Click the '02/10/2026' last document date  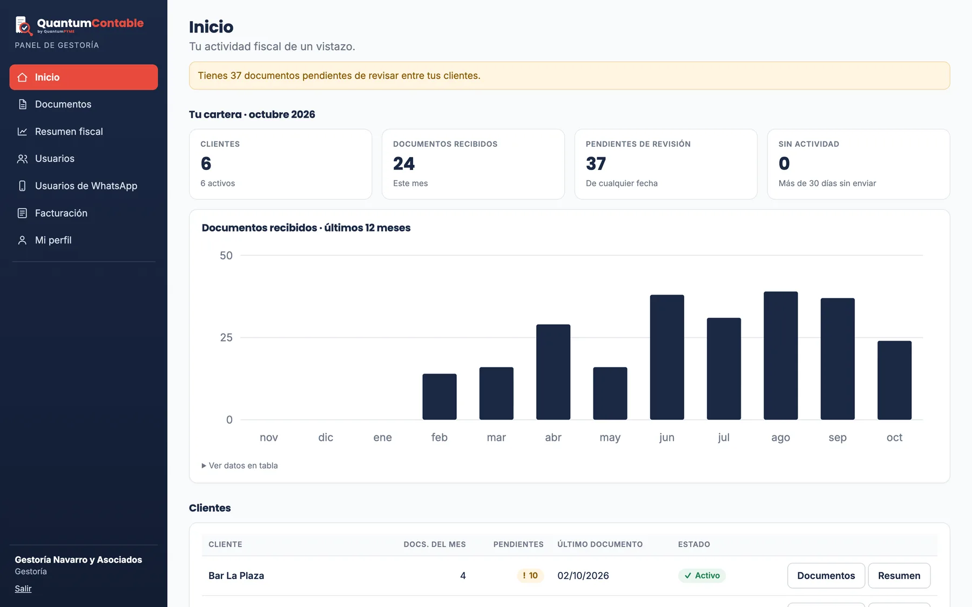[583, 576]
